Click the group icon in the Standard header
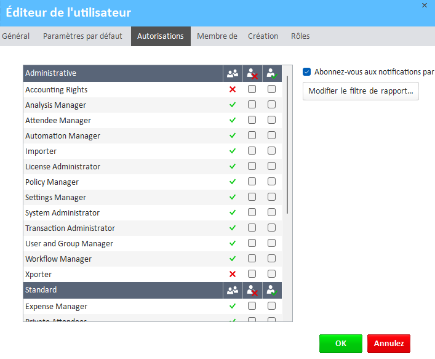 click(x=233, y=290)
